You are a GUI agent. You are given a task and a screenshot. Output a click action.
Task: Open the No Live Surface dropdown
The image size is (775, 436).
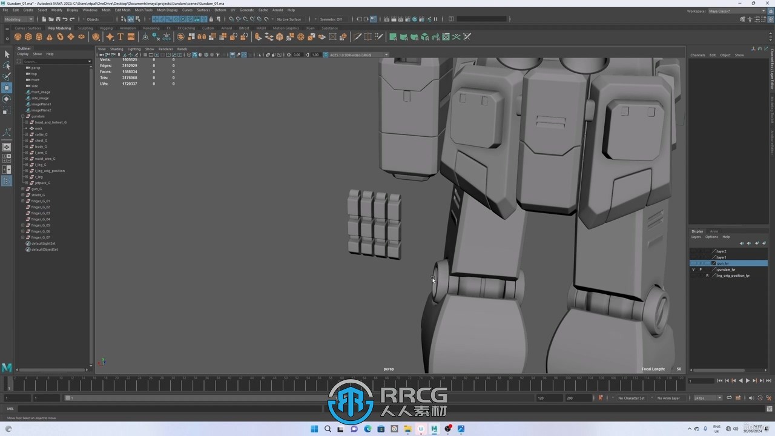[x=291, y=19]
